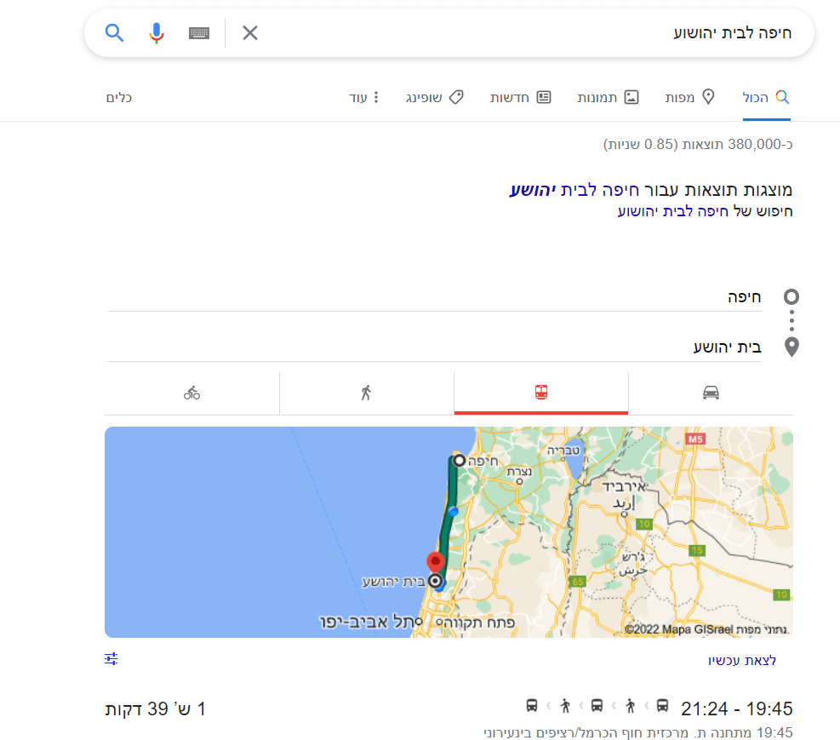The height and width of the screenshot is (740, 840).
Task: Click the trip duration 1 ש' 39 דקות
Action: pyautogui.click(x=156, y=709)
